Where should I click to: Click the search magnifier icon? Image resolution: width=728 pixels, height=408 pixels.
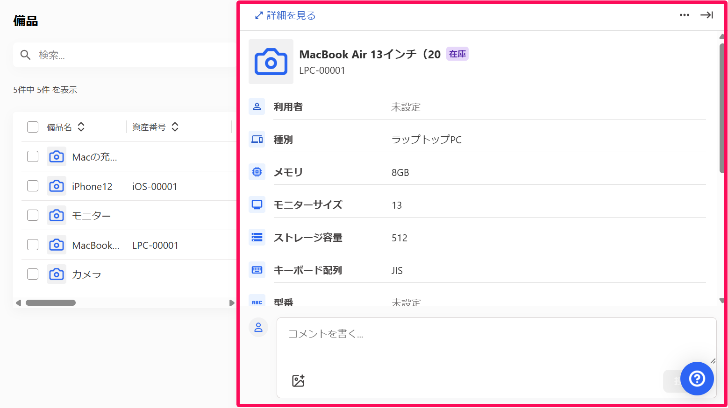click(26, 55)
